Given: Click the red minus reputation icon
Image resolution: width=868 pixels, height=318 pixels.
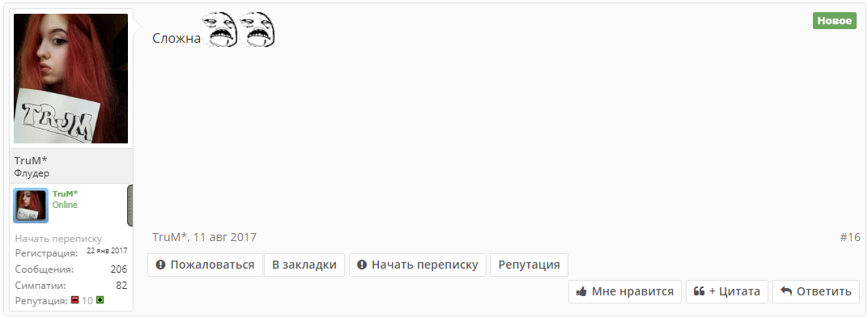Looking at the screenshot, I should tap(74, 300).
